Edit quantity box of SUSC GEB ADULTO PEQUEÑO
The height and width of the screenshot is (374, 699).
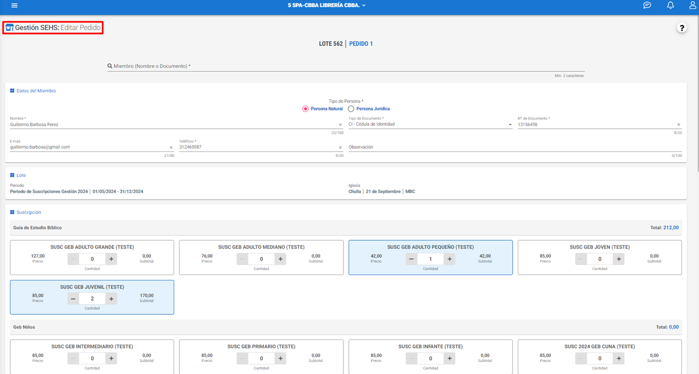tap(431, 259)
